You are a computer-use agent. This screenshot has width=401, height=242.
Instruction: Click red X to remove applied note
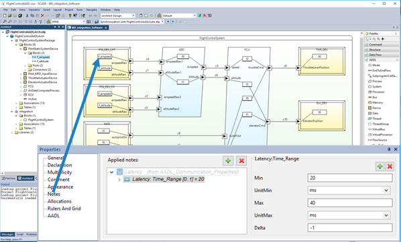pyautogui.click(x=241, y=160)
